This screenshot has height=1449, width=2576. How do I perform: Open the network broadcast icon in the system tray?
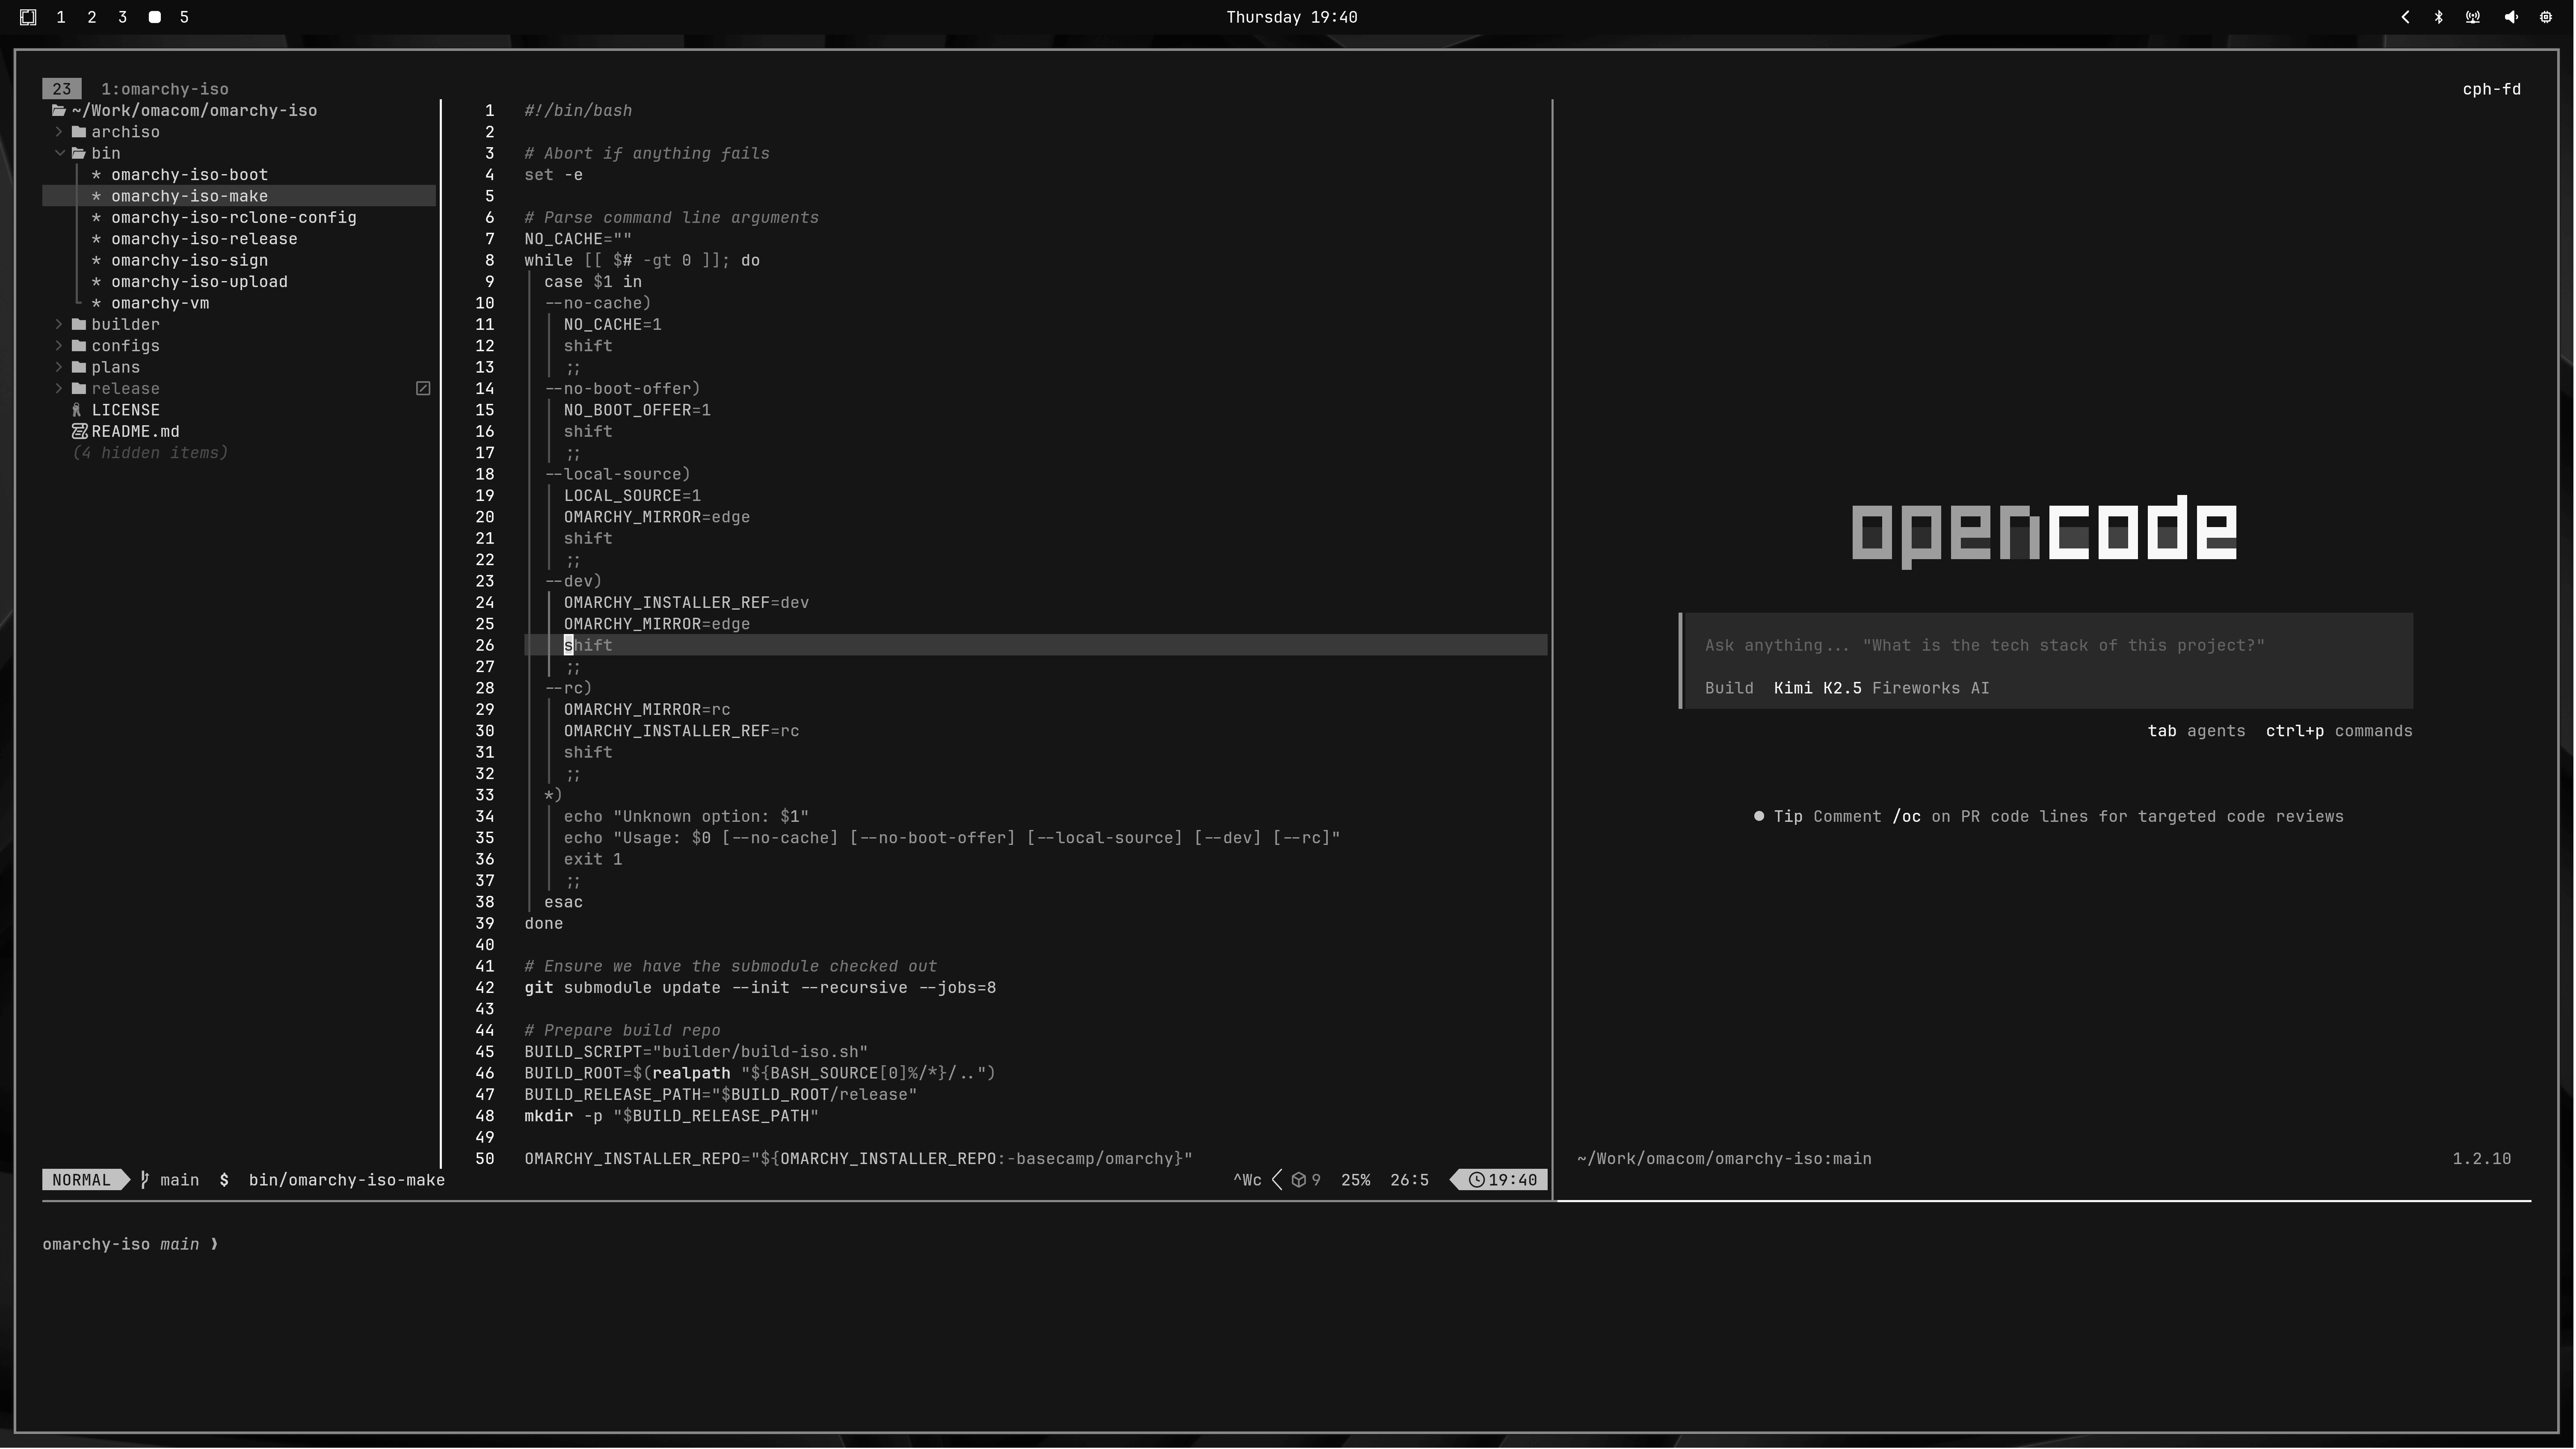pos(2472,17)
